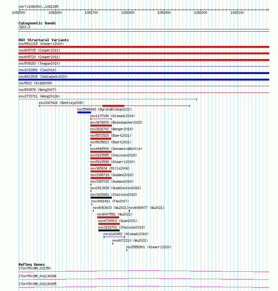Open the nsv830876 (Wong2007) variant label
Screen dimensions: 278x291
tap(37, 90)
